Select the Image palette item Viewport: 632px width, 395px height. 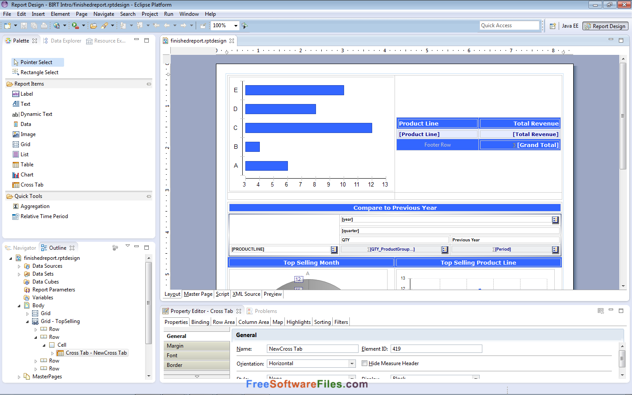[x=24, y=134]
